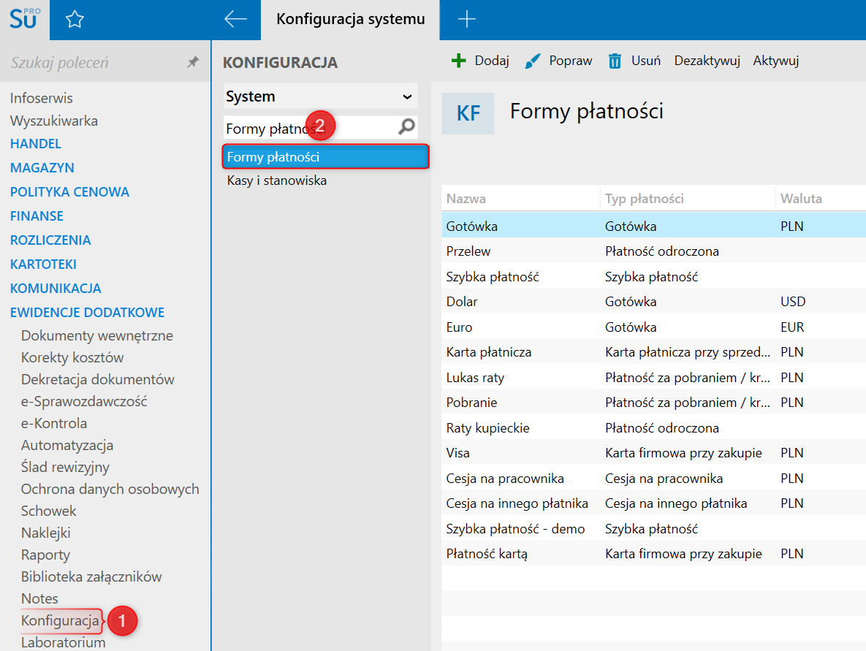
Task: Select the Euro row
Action: coord(654,327)
